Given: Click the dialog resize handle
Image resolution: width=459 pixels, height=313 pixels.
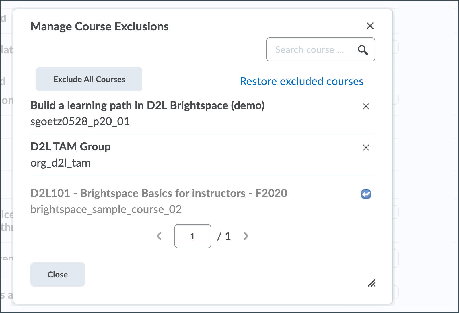Looking at the screenshot, I should (372, 283).
